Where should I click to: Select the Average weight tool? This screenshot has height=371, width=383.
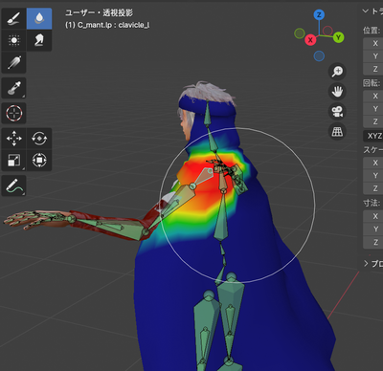point(14,40)
